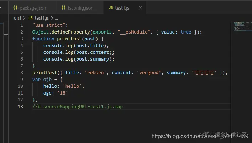This screenshot has width=252, height=143.
Task: Click console.log(post.title) line
Action: pos(76,46)
